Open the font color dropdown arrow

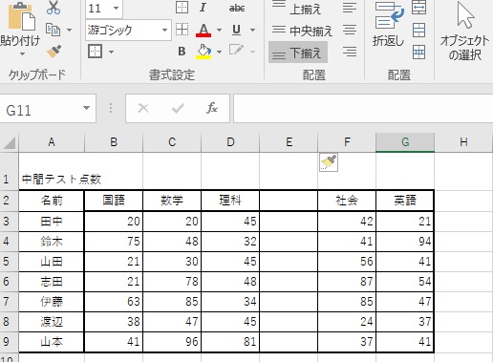click(x=219, y=31)
